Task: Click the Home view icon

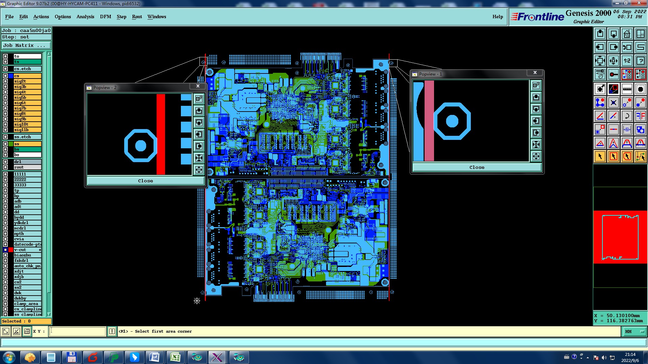Action: tap(627, 34)
